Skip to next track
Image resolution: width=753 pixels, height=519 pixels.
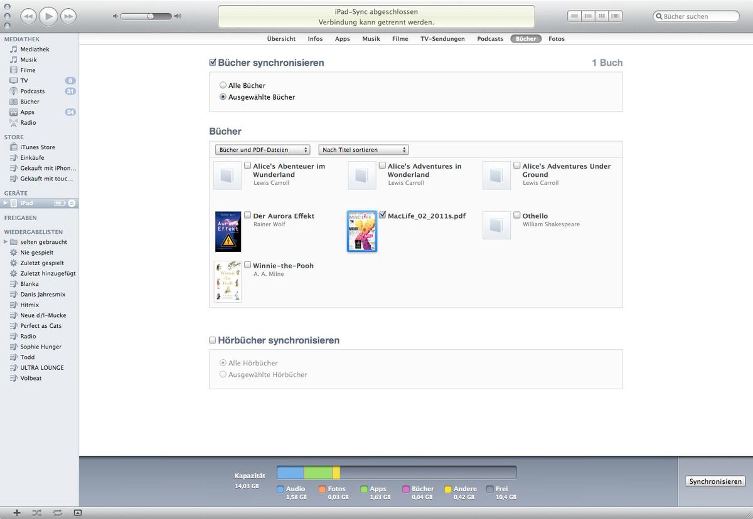68,16
